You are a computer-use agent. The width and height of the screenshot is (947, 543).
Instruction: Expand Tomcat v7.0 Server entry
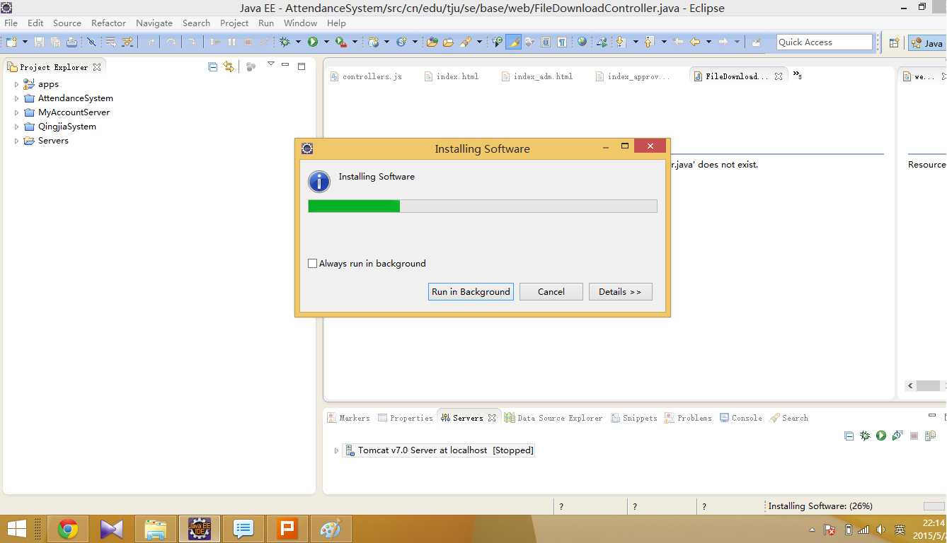tap(336, 450)
